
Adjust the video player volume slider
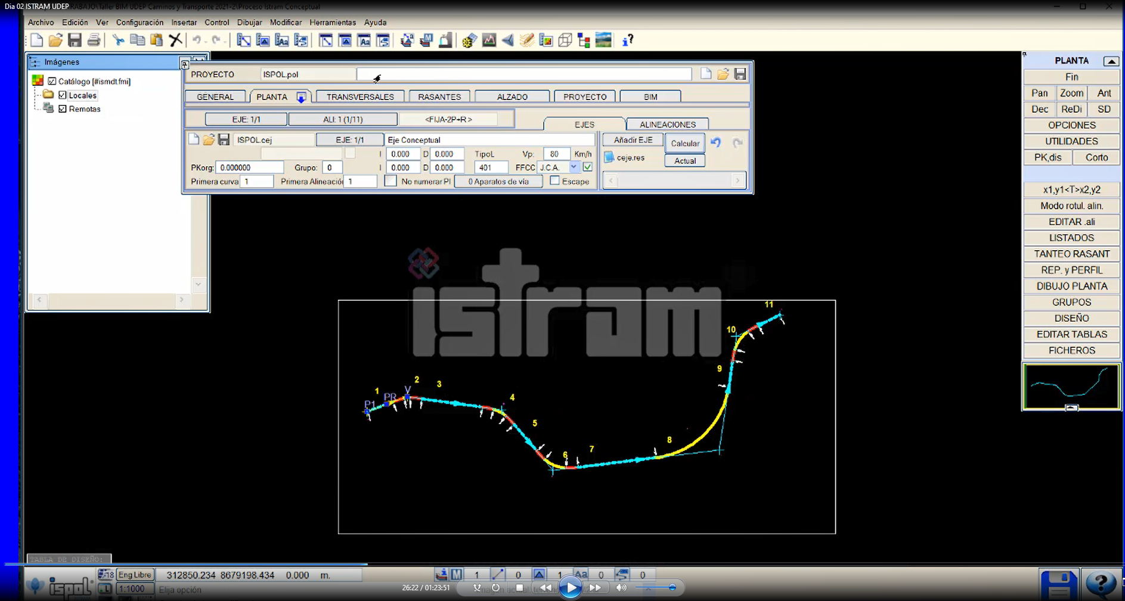coord(672,587)
